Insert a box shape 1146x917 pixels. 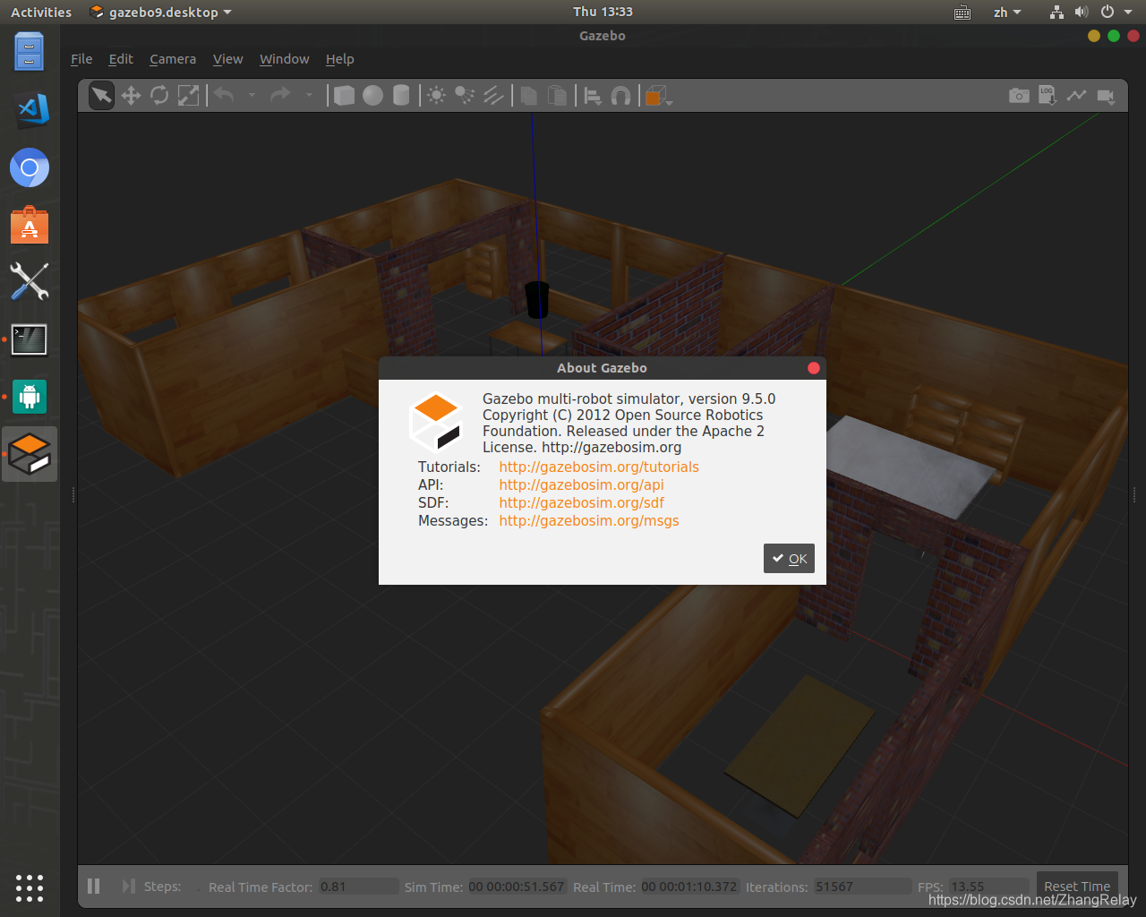click(344, 95)
